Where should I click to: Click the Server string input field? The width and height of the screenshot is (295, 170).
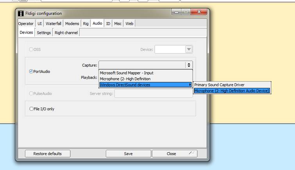tap(153, 94)
